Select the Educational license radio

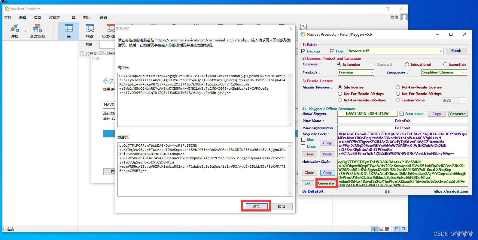[x=407, y=64]
